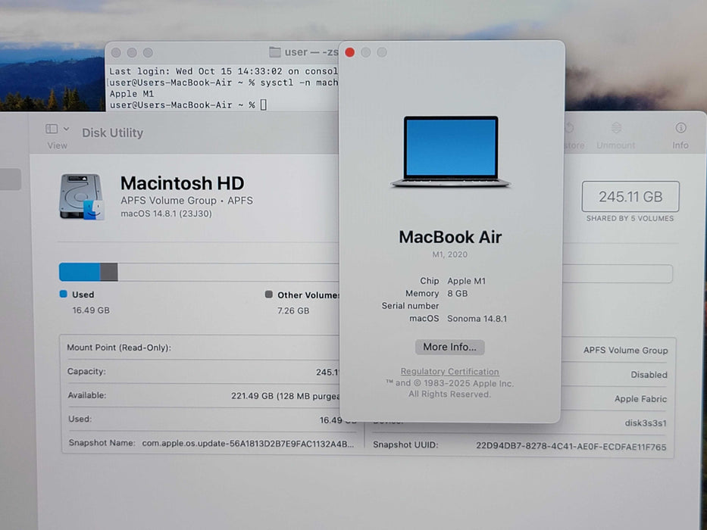
Task: Click the MacBook Air laptop image
Action: pyautogui.click(x=450, y=151)
